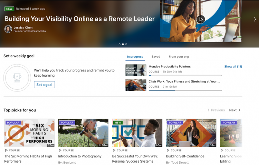Select the second carousel indicator dot

pos(123,44)
